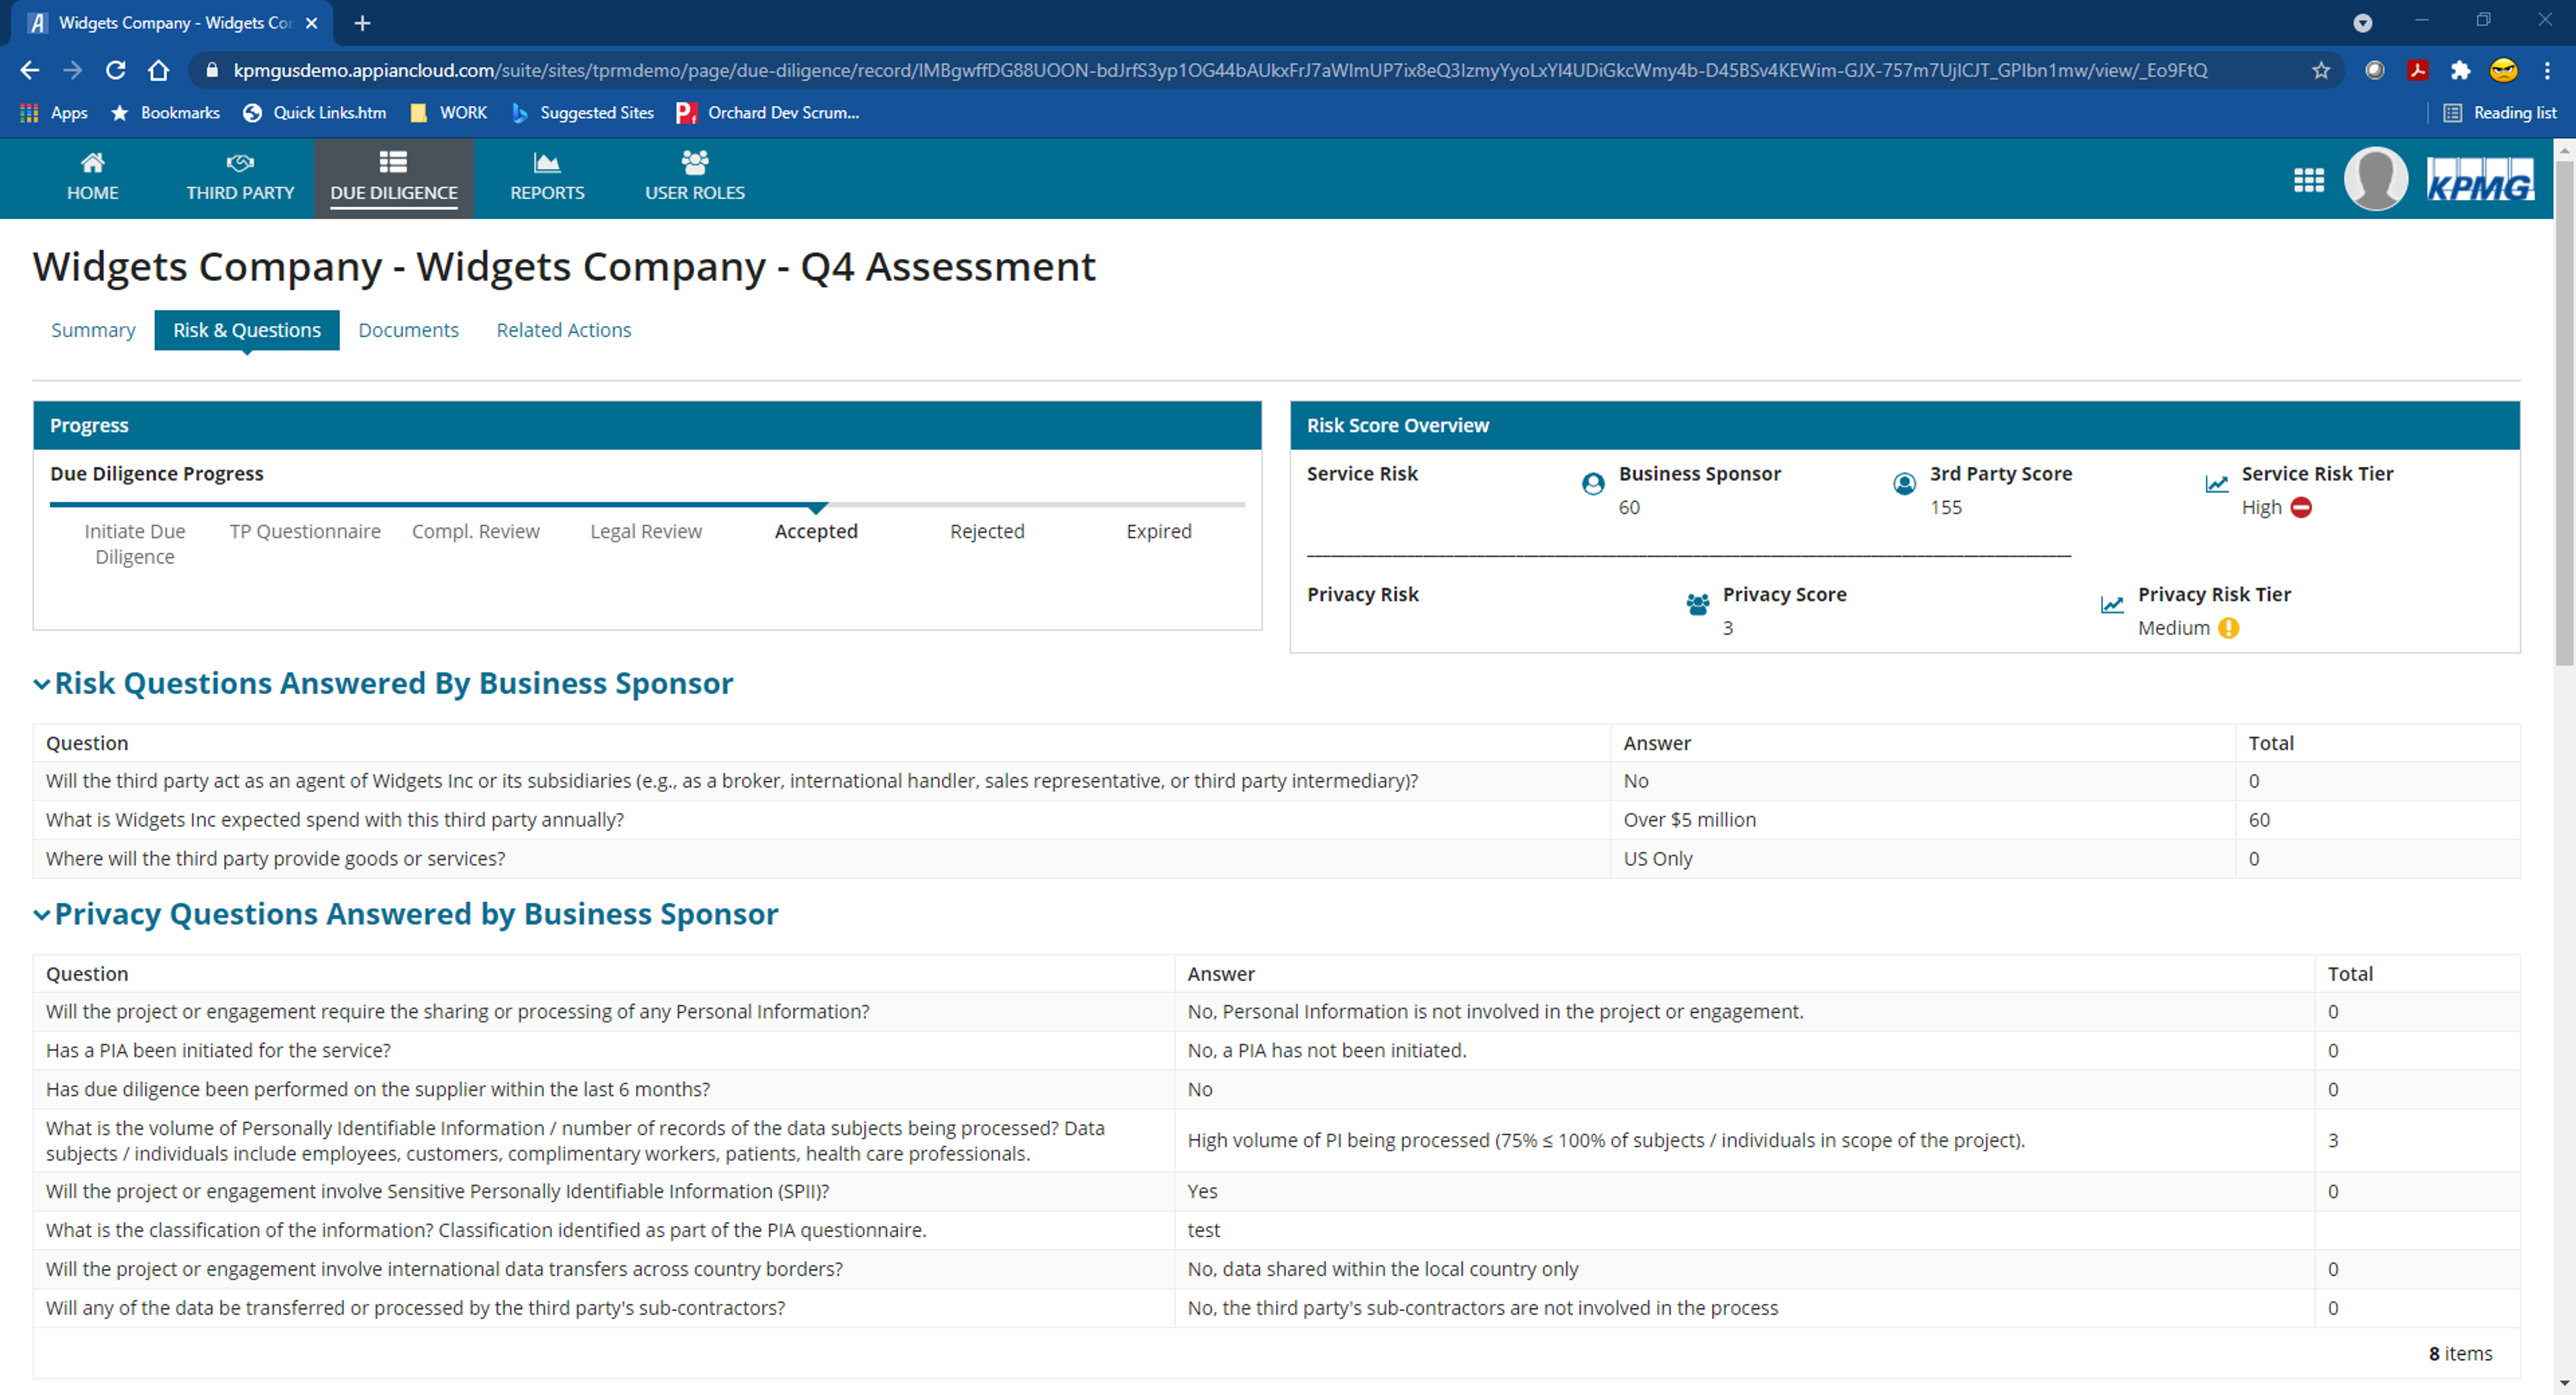The image size is (2576, 1395).
Task: Click the KPMG logo
Action: (x=2480, y=179)
